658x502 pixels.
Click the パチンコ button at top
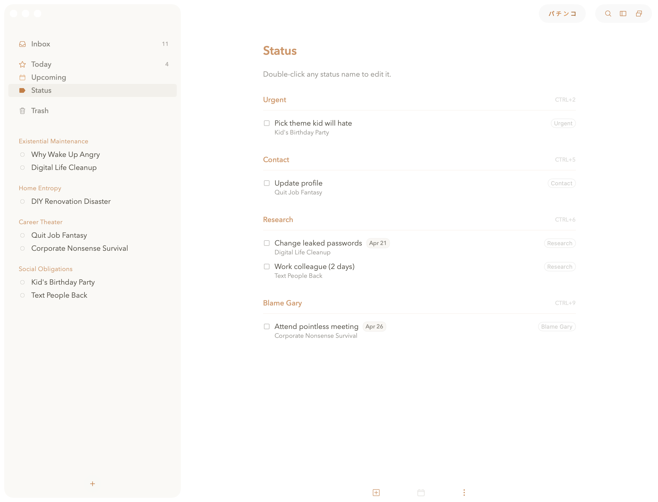pos(562,14)
